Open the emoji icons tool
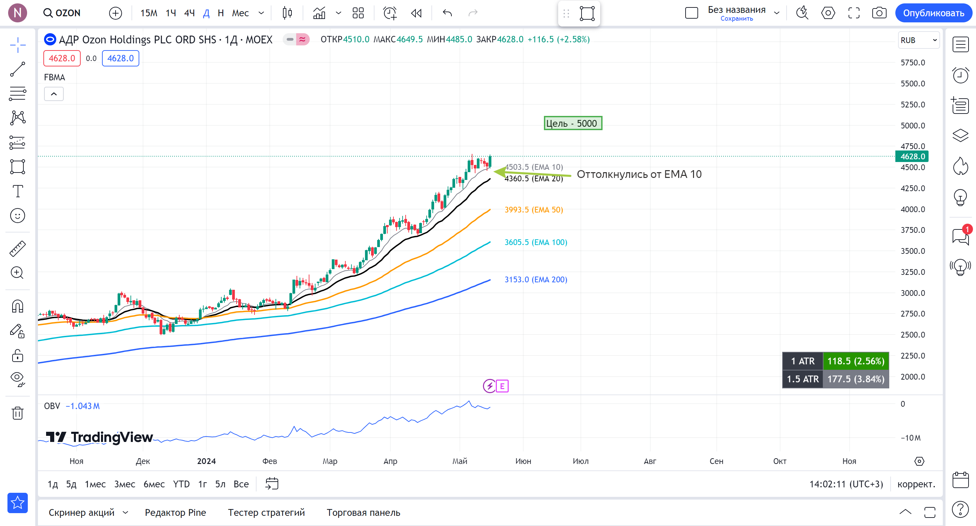976x526 pixels. pyautogui.click(x=17, y=216)
